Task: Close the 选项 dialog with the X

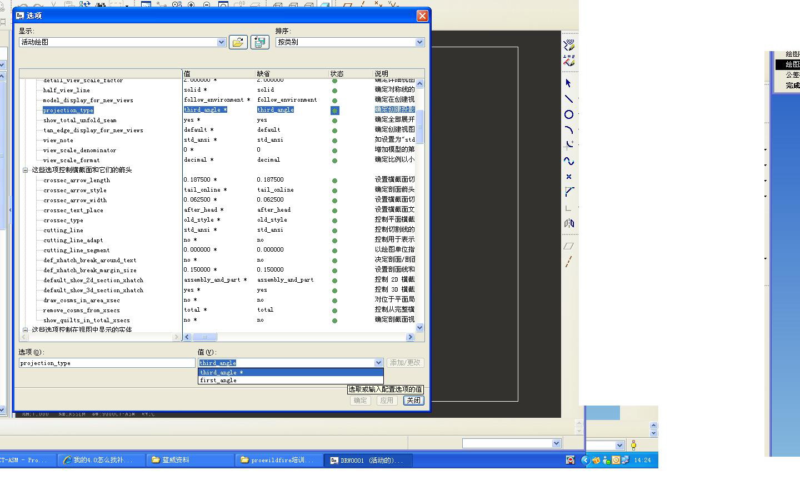Action: tap(422, 16)
